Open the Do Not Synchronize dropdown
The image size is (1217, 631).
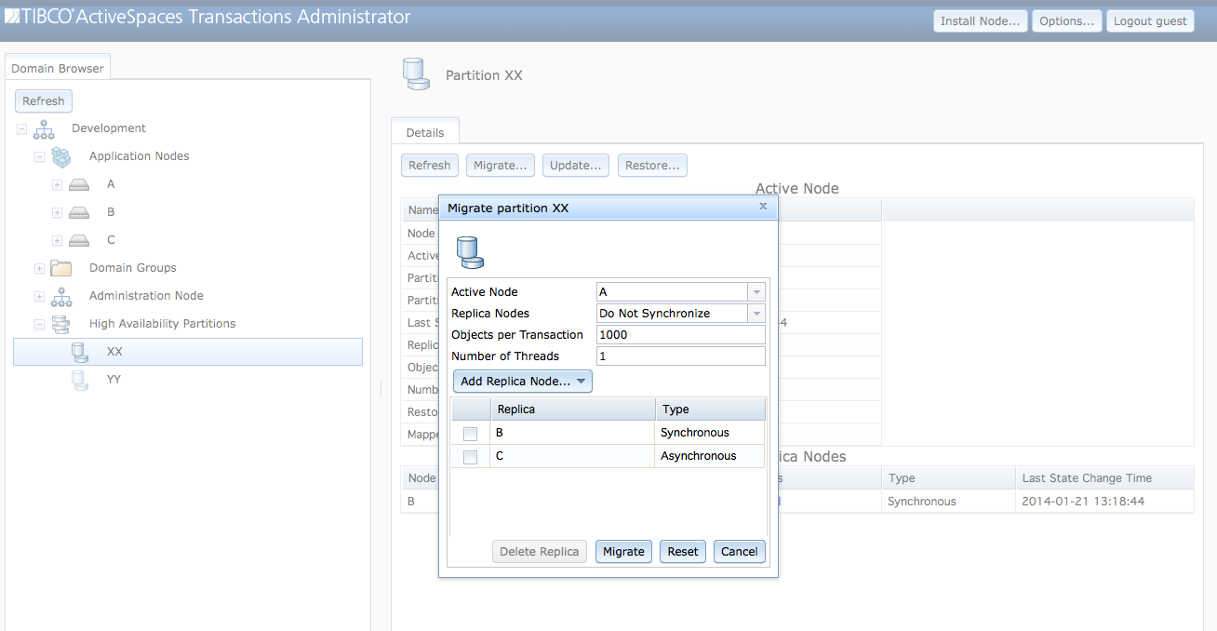pyautogui.click(x=756, y=313)
